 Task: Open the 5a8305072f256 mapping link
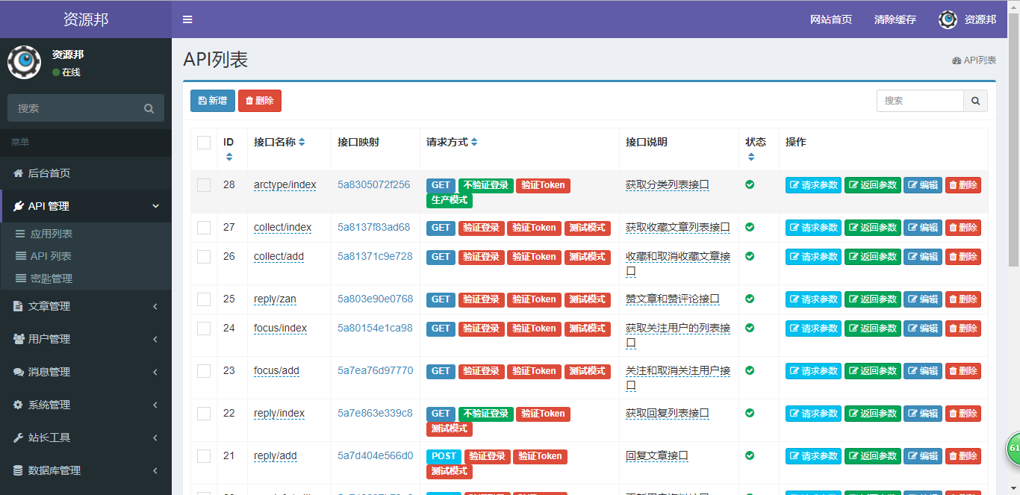(x=373, y=184)
